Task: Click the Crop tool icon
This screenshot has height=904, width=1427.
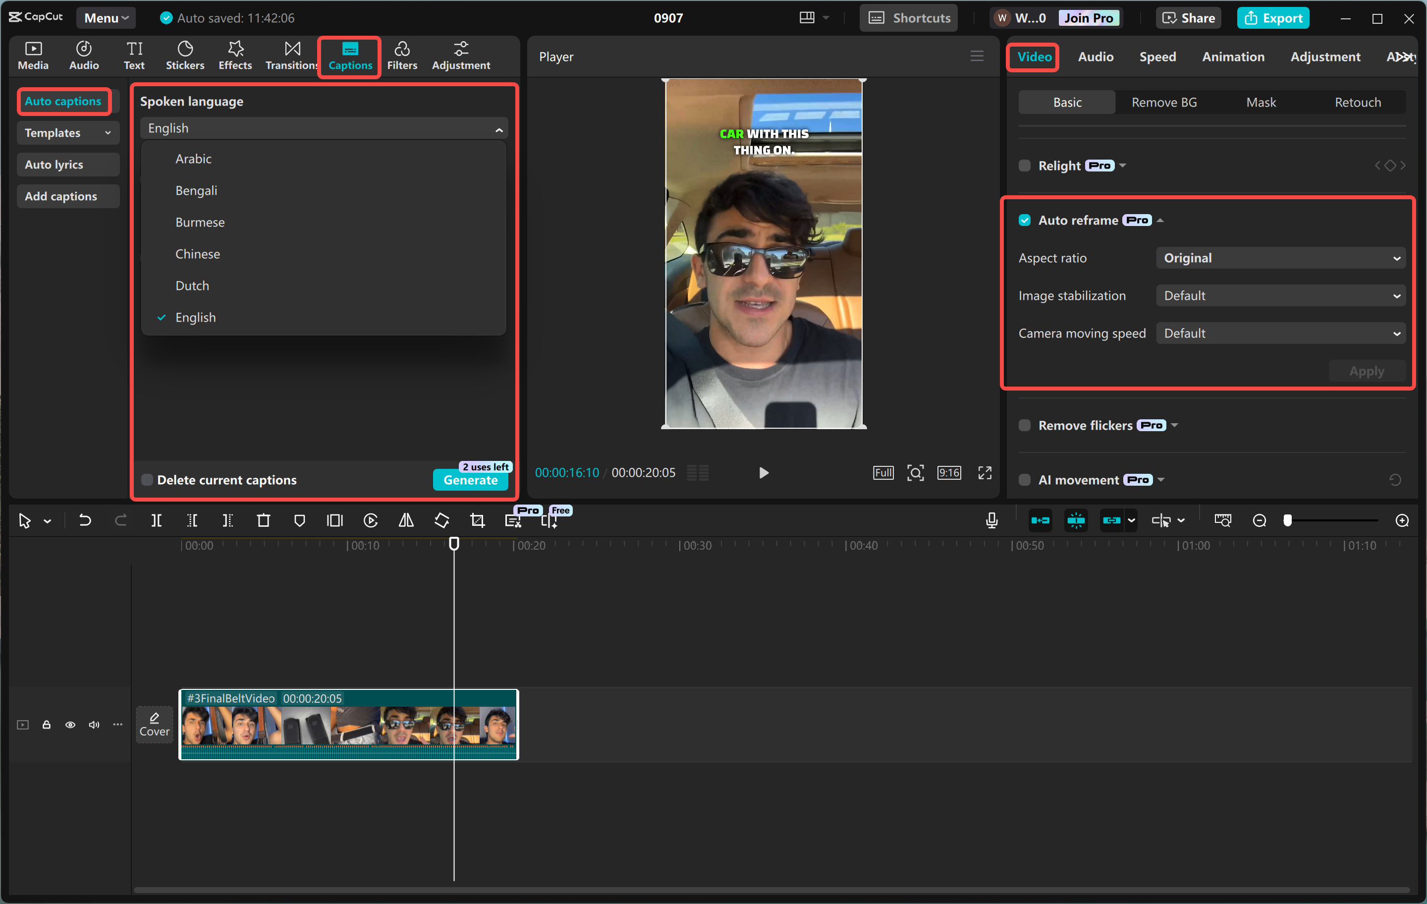Action: (477, 520)
